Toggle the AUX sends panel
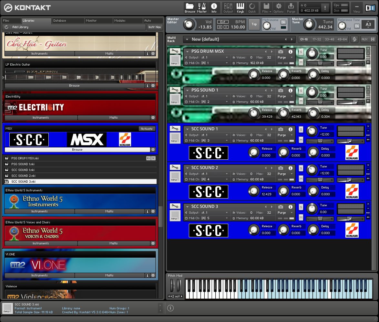 [x=364, y=39]
